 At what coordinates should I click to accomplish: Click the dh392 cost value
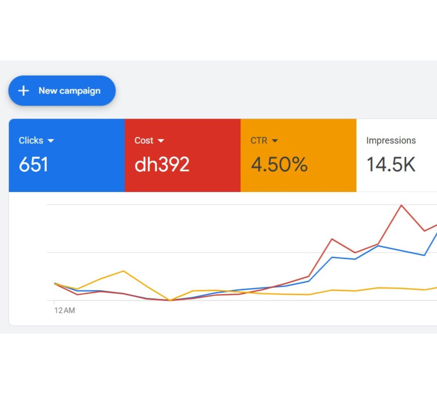[x=162, y=164]
